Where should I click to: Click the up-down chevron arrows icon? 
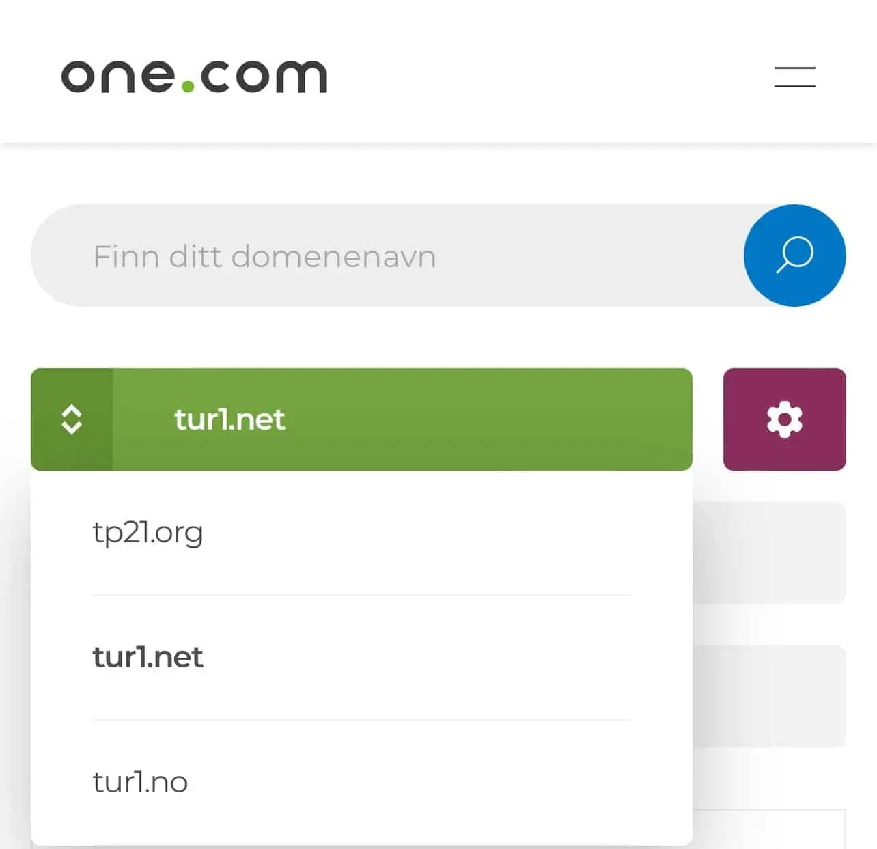72,419
